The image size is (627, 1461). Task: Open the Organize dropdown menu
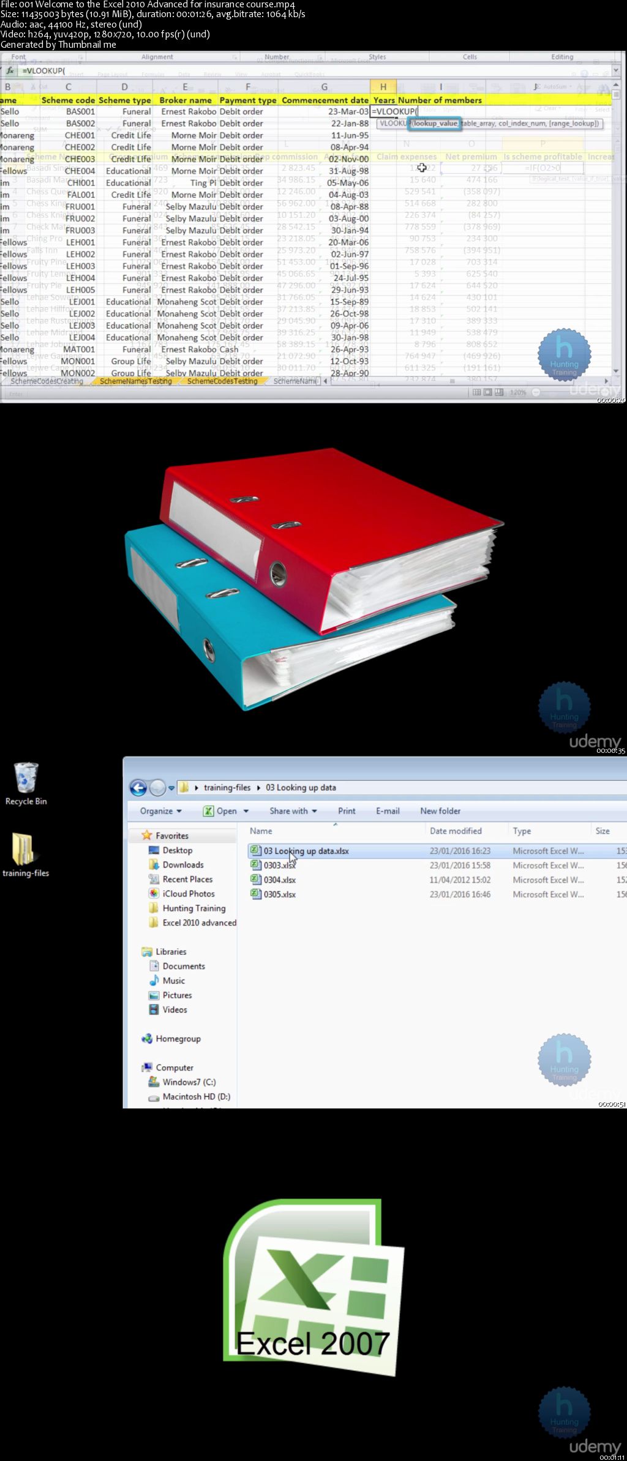[x=161, y=811]
